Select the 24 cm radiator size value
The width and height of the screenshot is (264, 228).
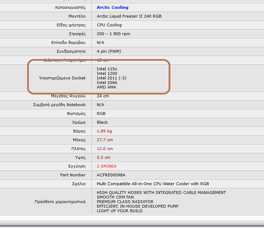103,96
